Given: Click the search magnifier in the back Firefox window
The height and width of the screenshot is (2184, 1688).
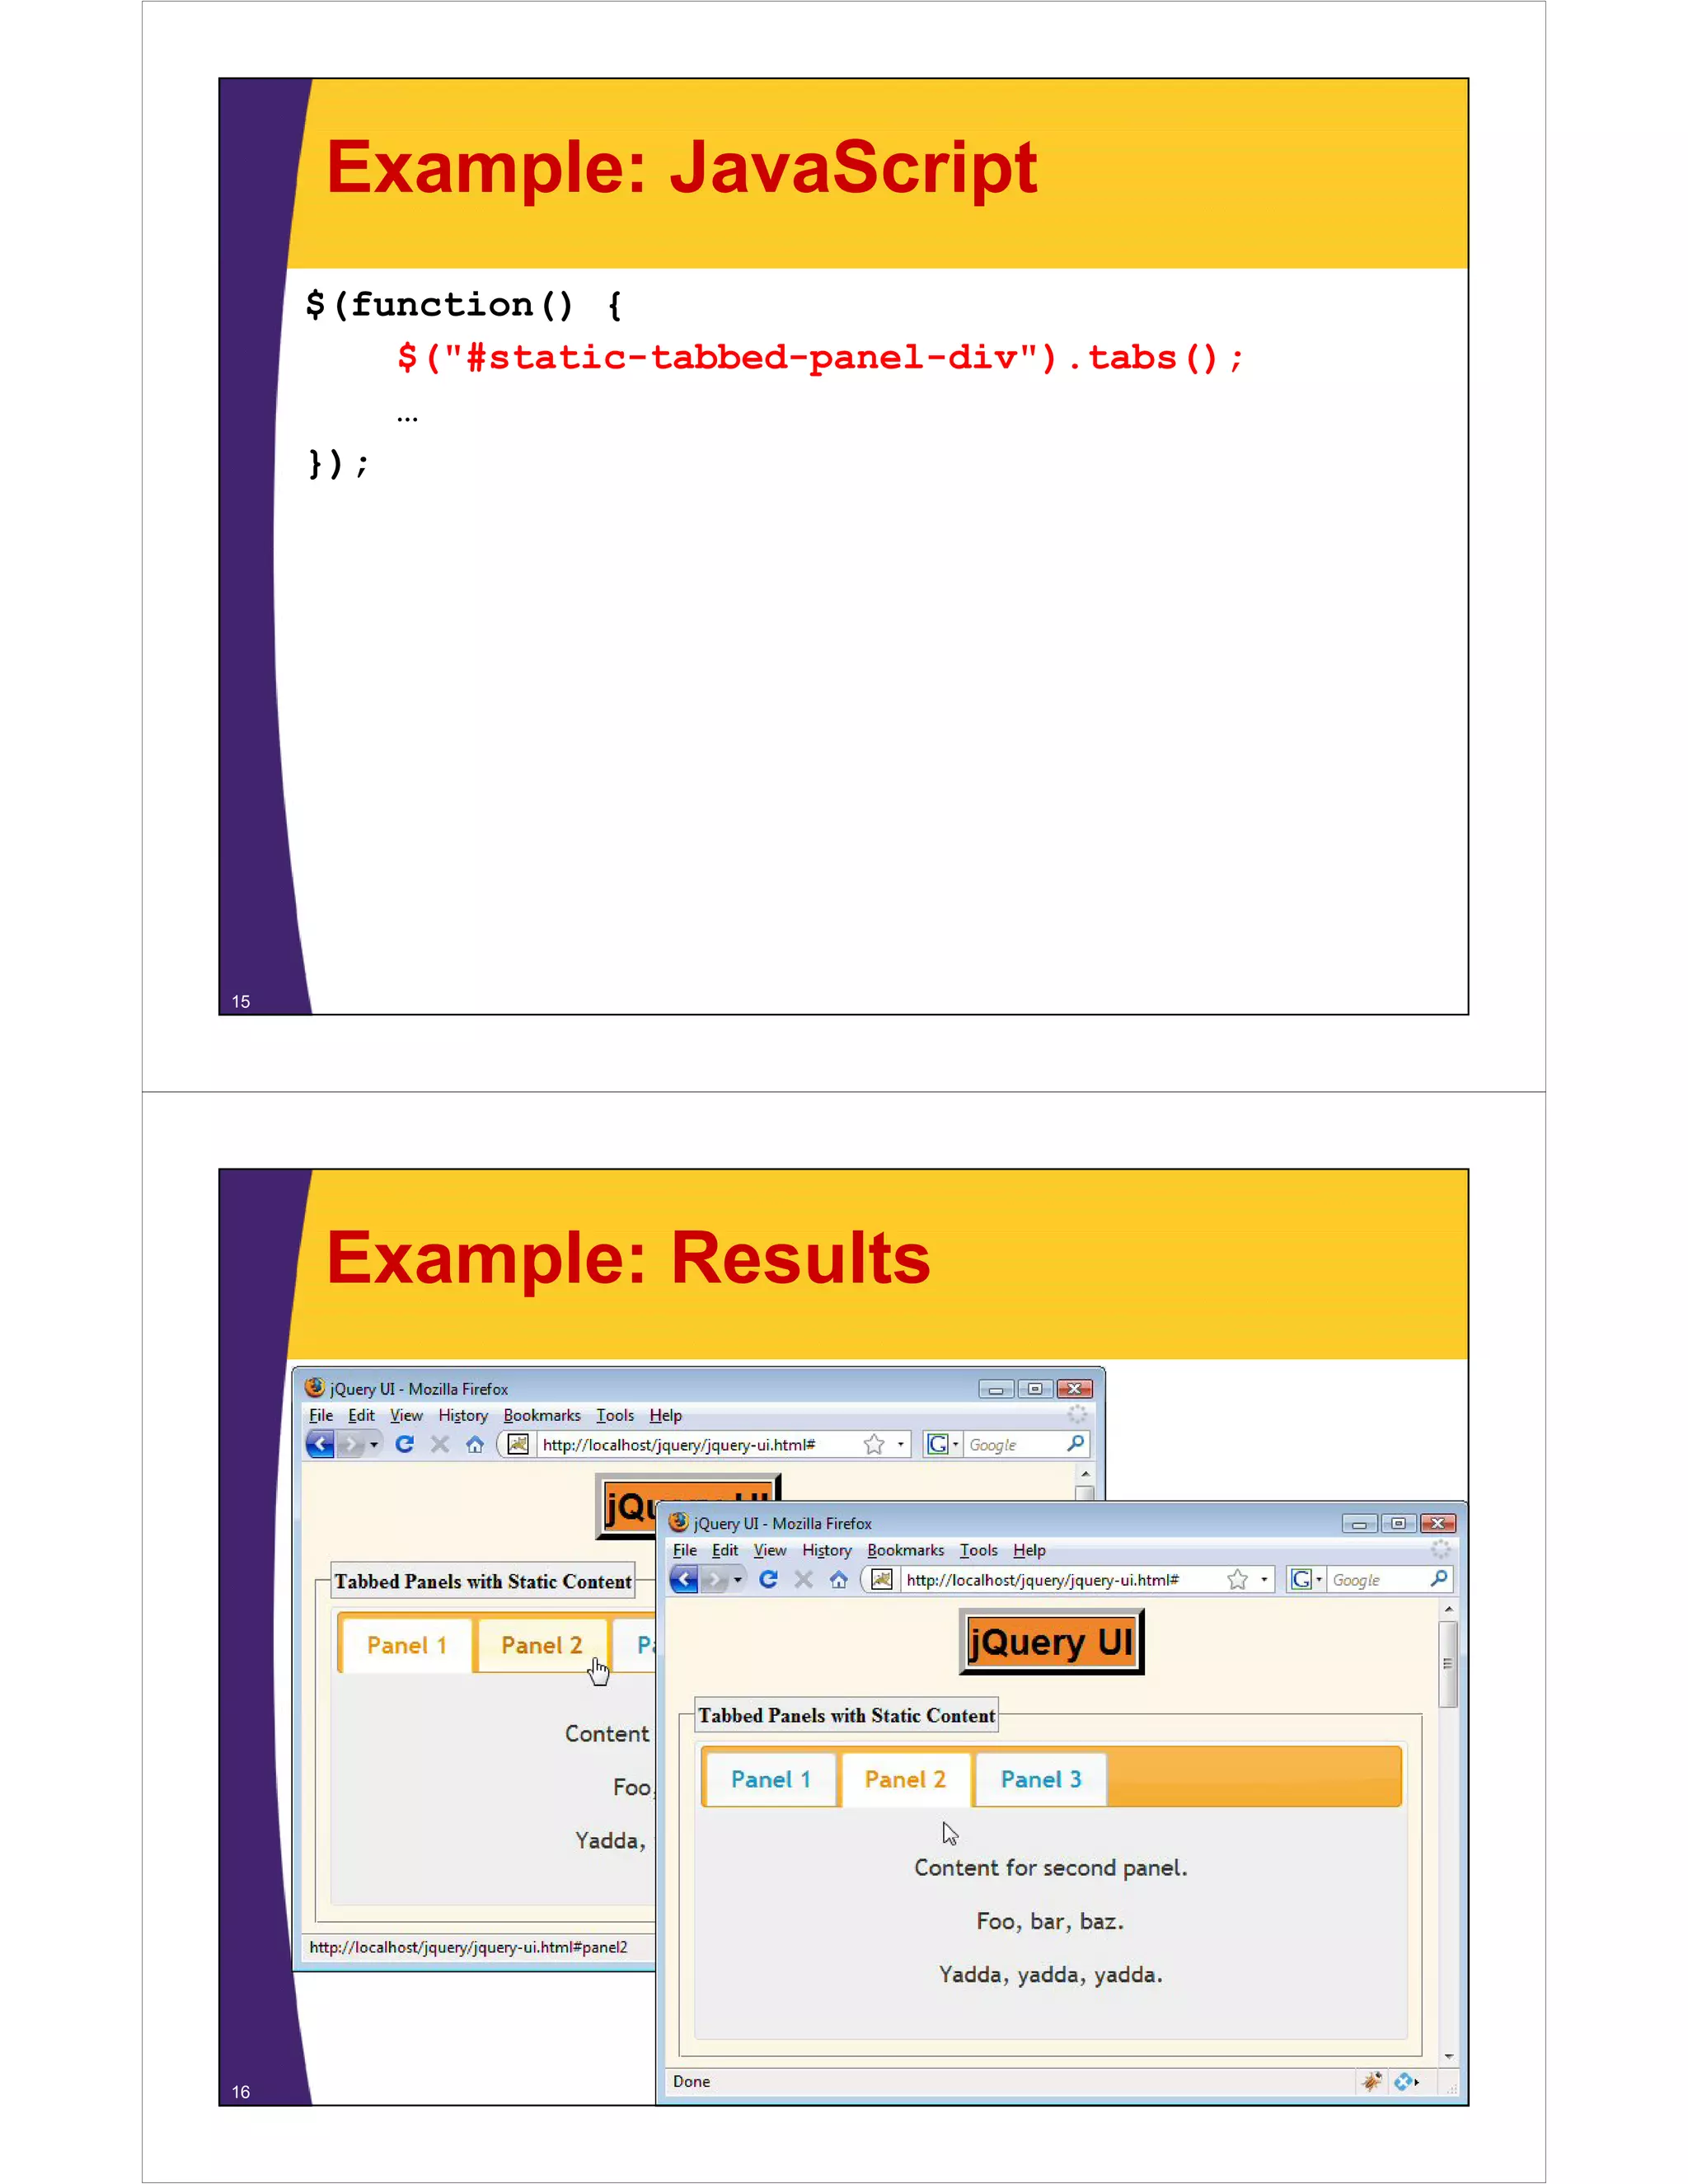Looking at the screenshot, I should (1075, 1443).
